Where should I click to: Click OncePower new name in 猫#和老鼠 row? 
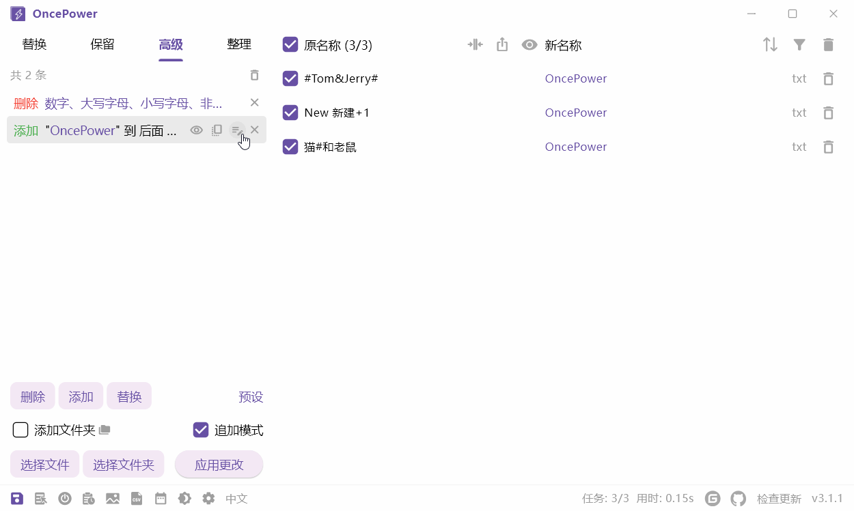[576, 147]
